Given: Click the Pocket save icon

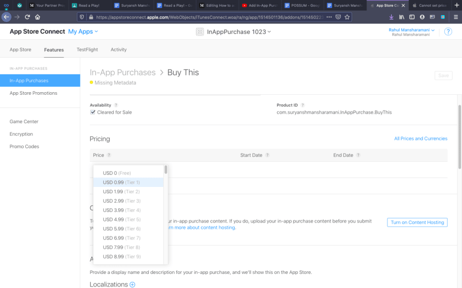Looking at the screenshot, I should (x=338, y=17).
